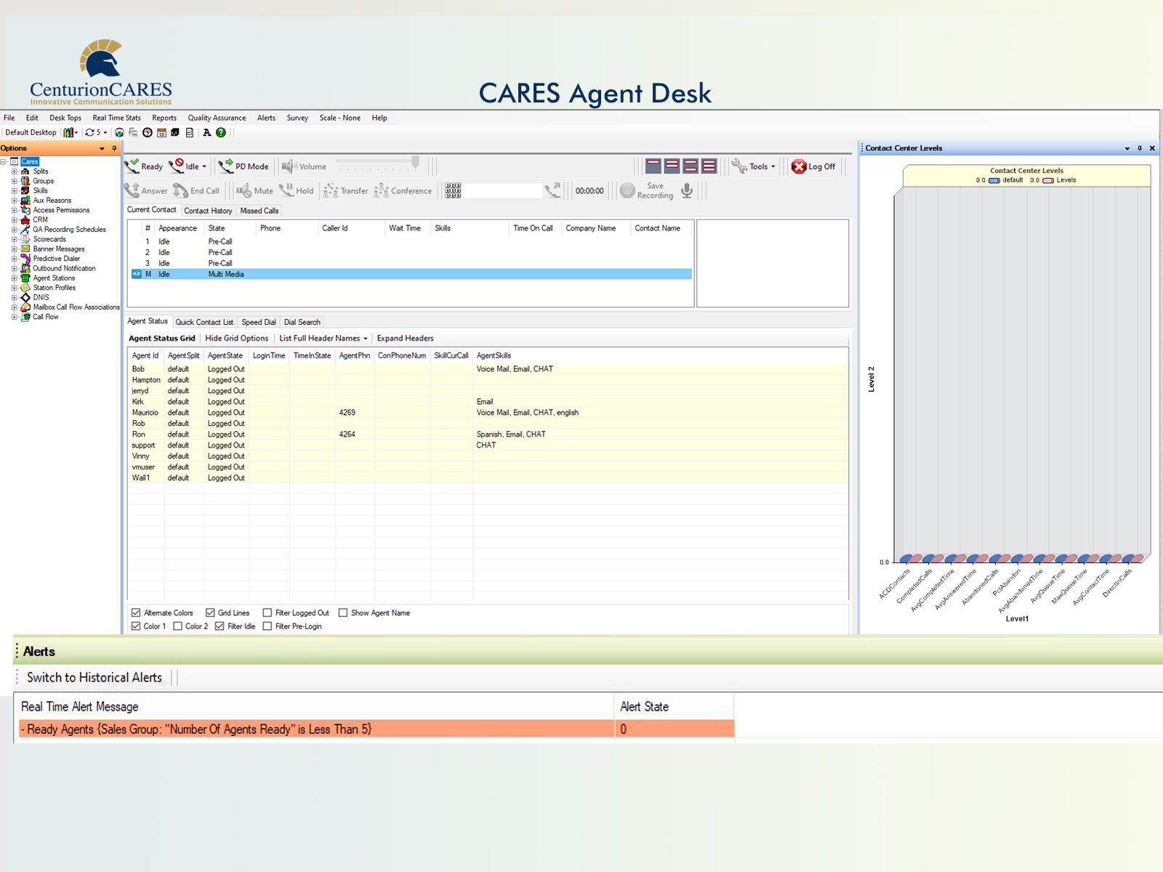Click the Default Desktop button
This screenshot has height=872, width=1163.
pos(31,132)
